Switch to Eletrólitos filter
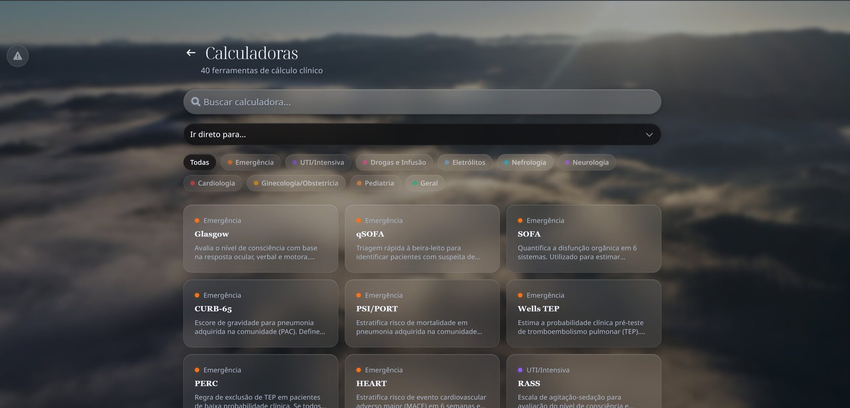 pyautogui.click(x=464, y=162)
